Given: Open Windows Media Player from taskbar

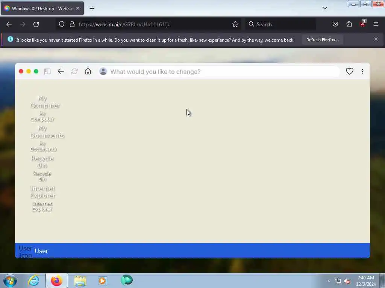Looking at the screenshot, I should click(x=103, y=280).
